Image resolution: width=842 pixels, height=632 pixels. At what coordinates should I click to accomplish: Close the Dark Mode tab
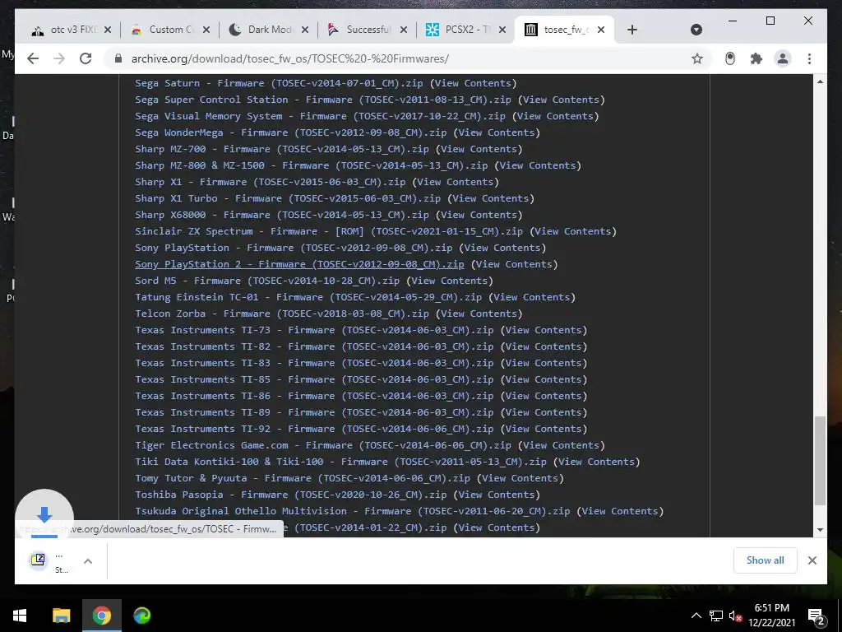tap(304, 30)
